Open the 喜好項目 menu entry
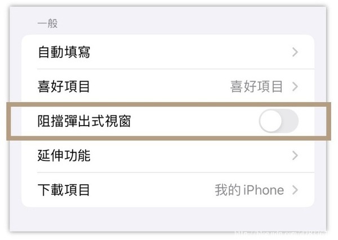Screen dimensions: 338x240 pos(168,86)
